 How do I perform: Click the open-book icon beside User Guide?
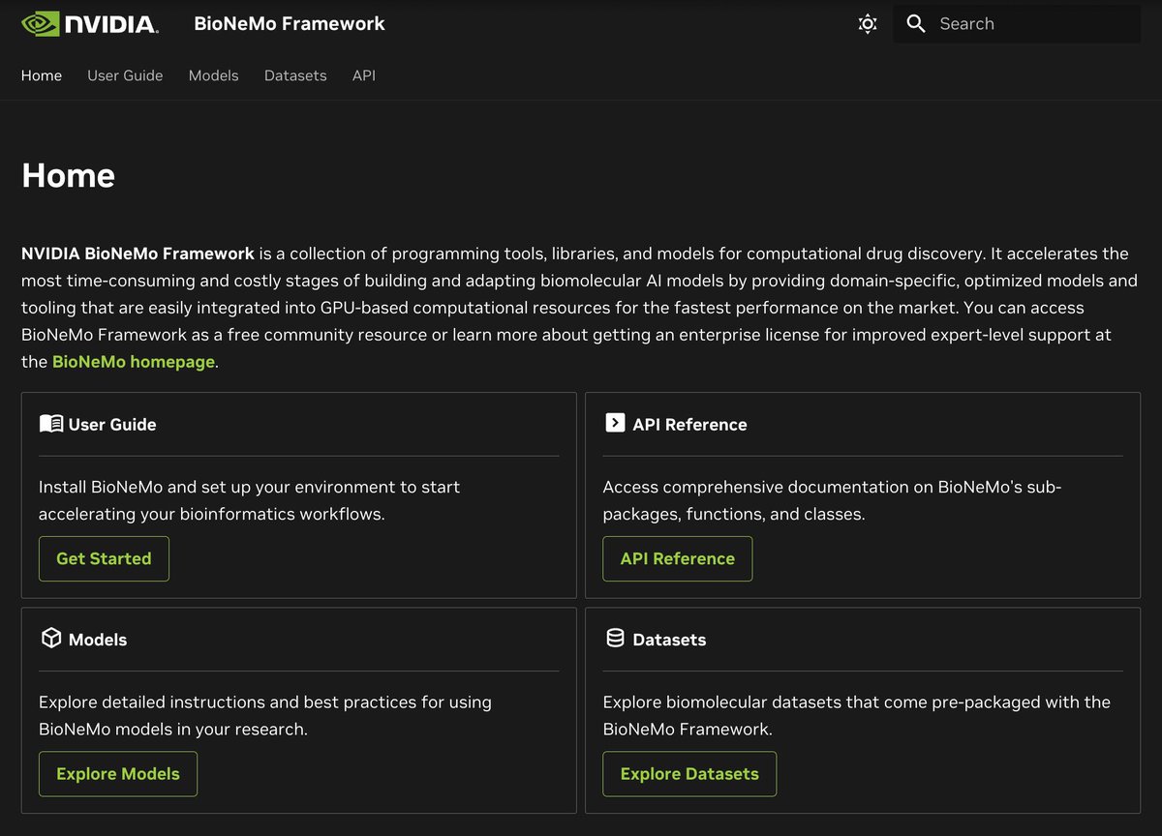pyautogui.click(x=51, y=424)
